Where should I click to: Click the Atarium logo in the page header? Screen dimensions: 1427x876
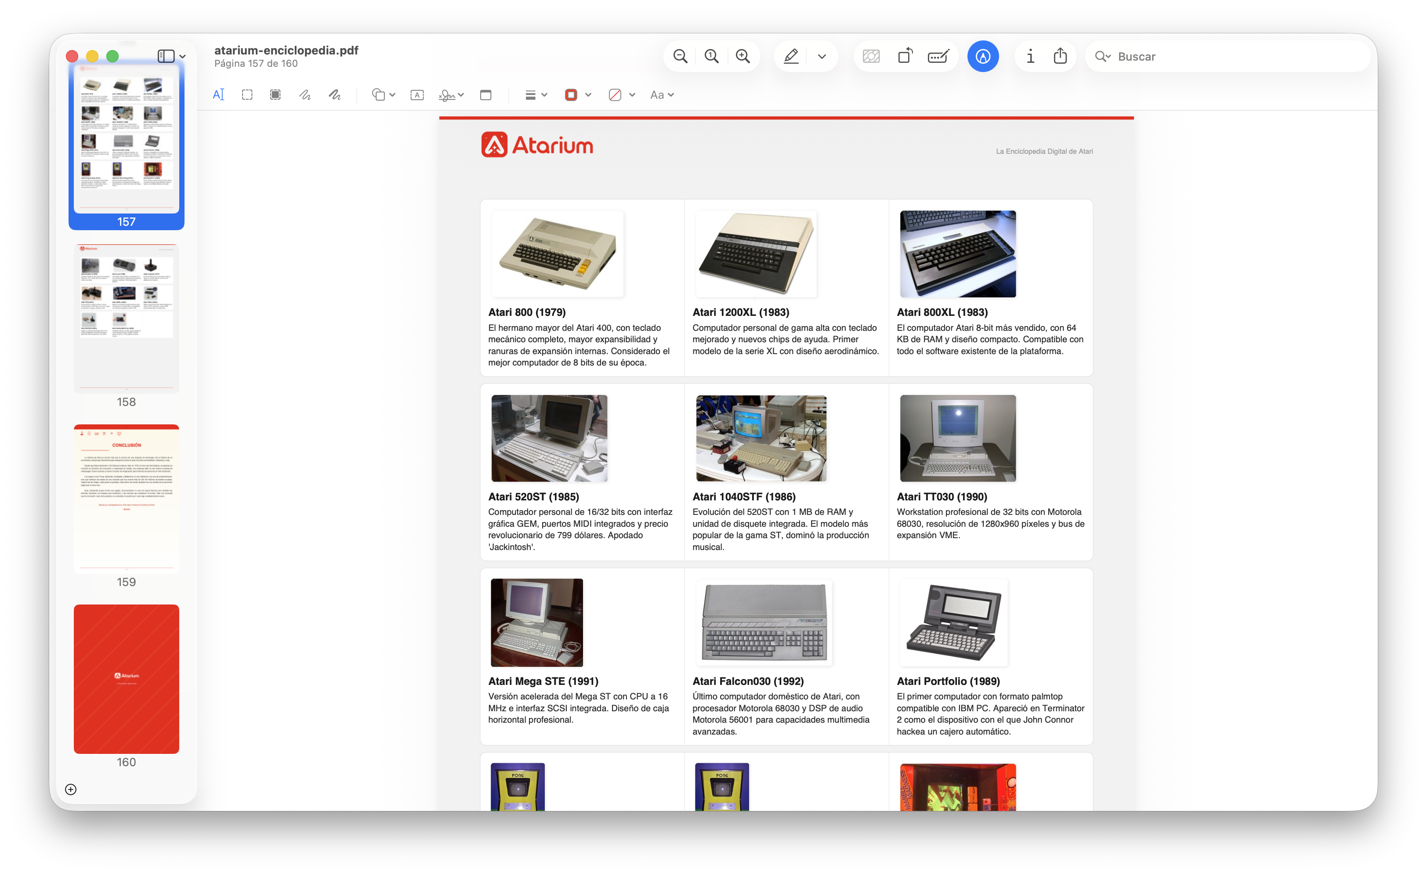537,145
